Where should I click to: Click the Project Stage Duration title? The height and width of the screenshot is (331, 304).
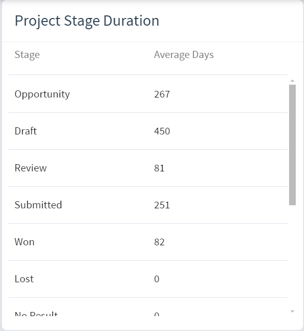[x=87, y=21]
